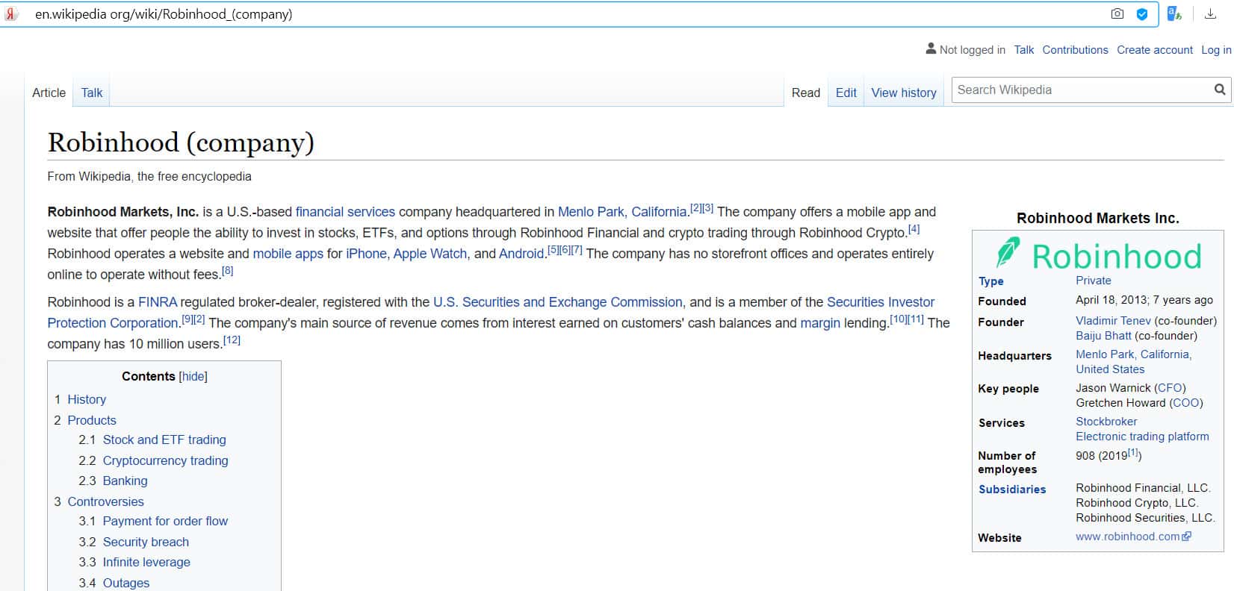Jump to citation [4] after Robinhood Crypto
1234x591 pixels.
[x=914, y=229]
